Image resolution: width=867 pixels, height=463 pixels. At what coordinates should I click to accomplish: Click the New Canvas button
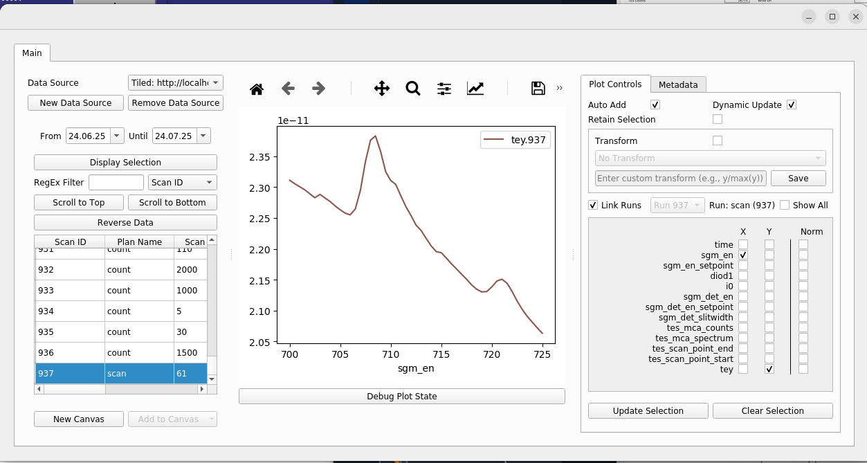click(79, 419)
